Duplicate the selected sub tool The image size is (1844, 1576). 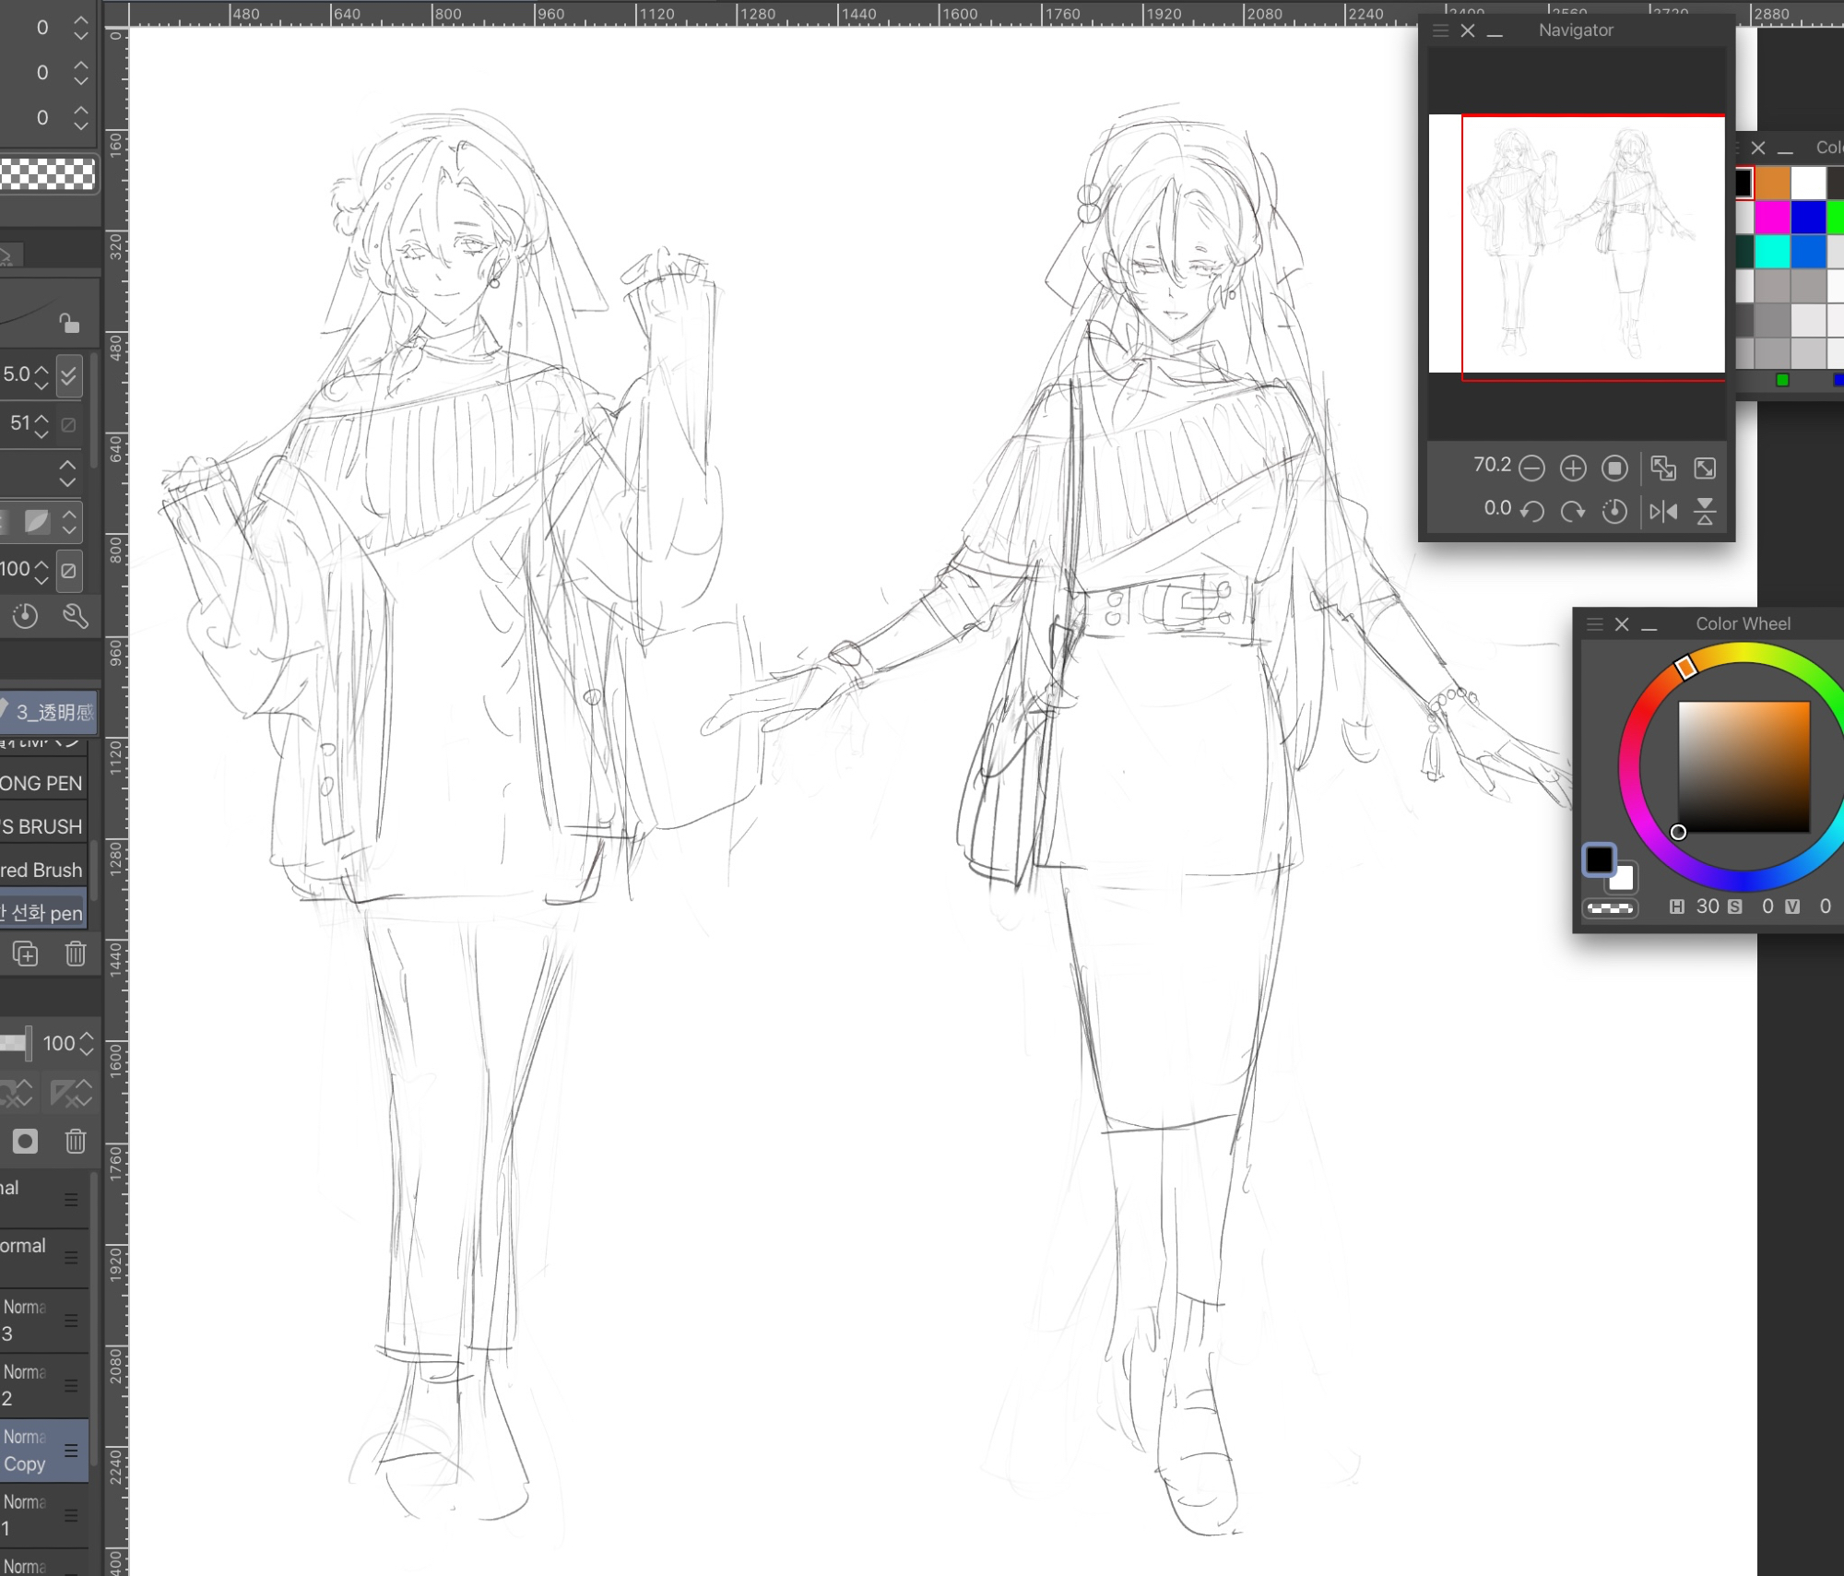pos(25,954)
